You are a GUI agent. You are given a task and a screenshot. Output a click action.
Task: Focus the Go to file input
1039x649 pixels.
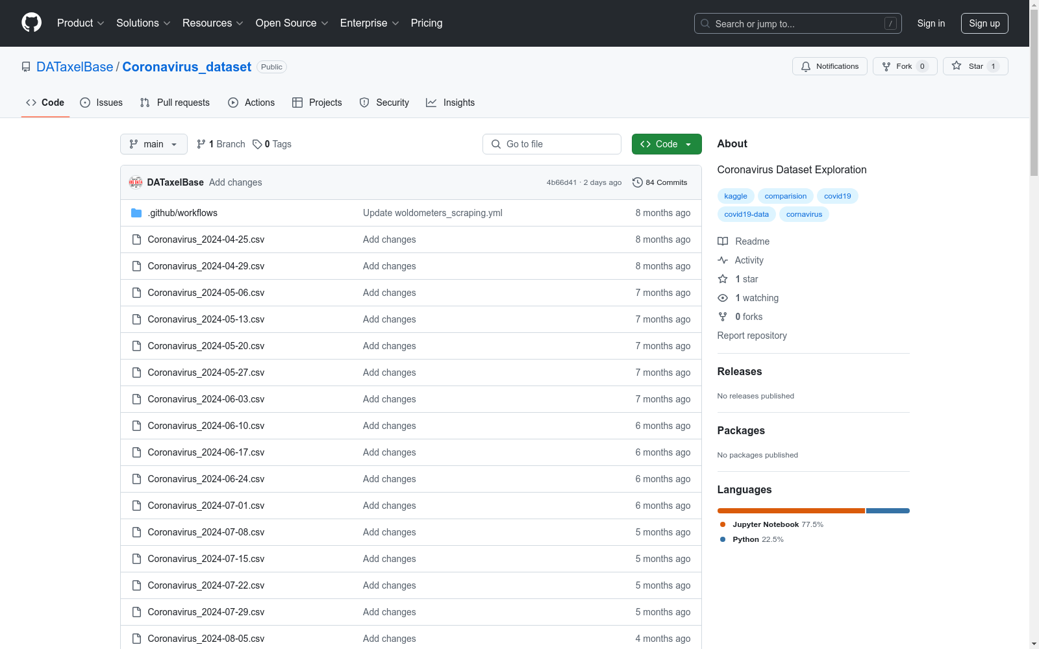pyautogui.click(x=552, y=144)
